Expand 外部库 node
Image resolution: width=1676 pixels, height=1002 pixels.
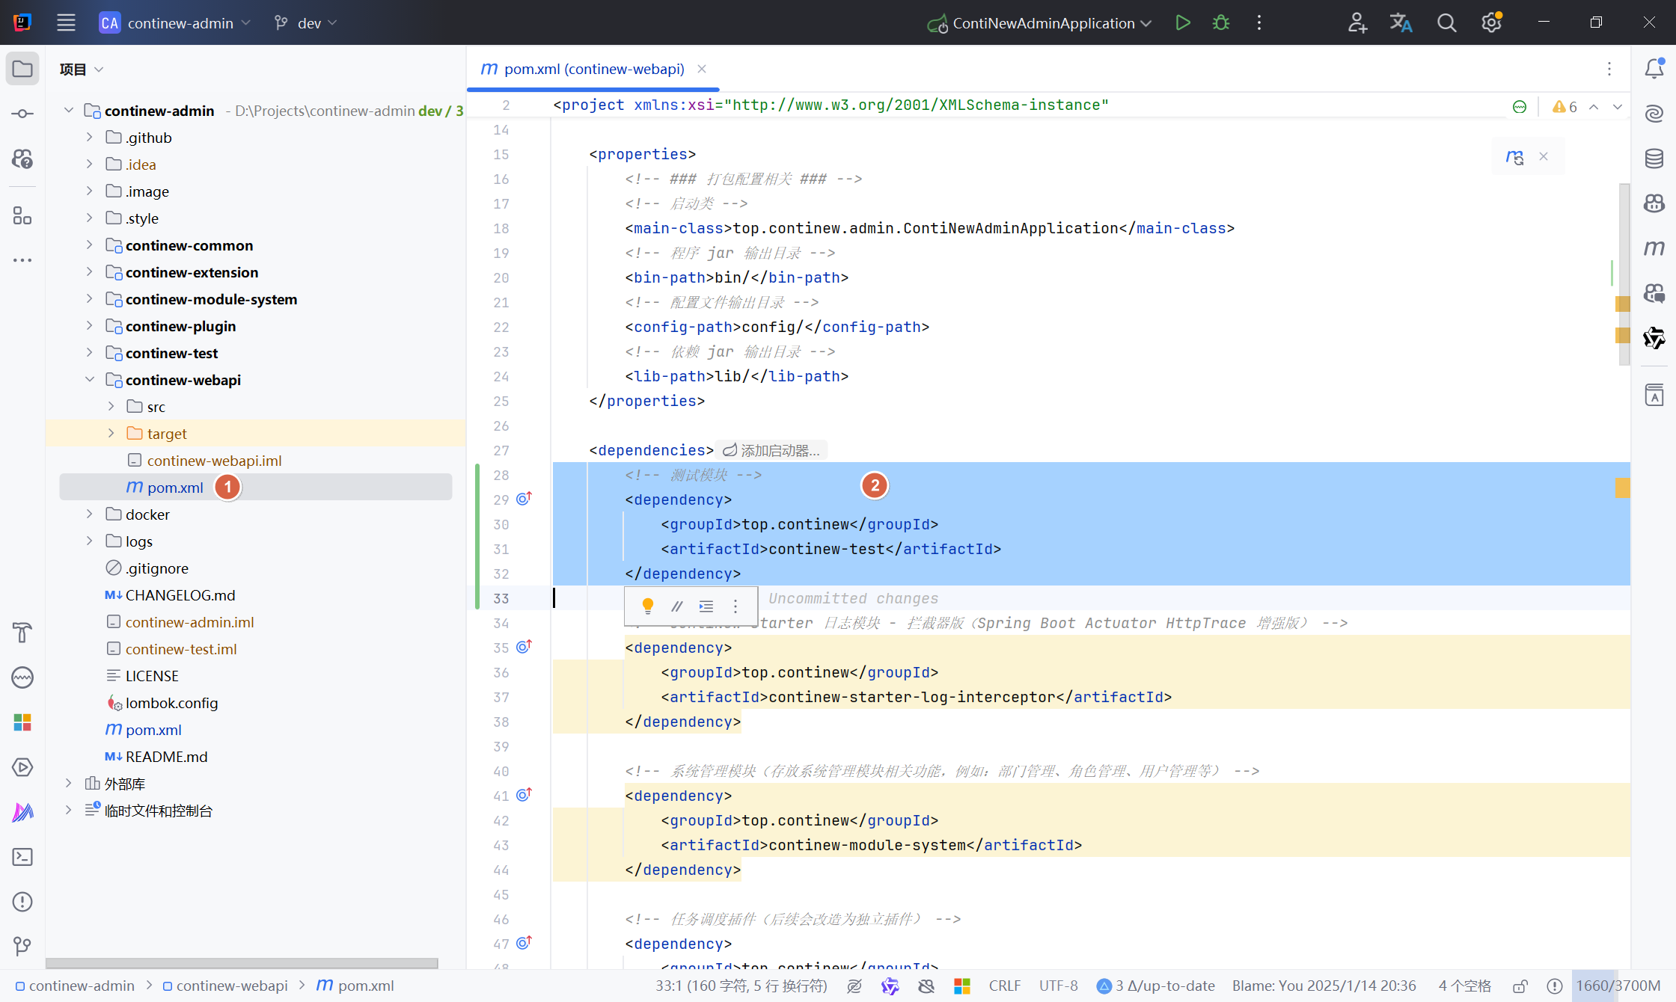tap(68, 783)
